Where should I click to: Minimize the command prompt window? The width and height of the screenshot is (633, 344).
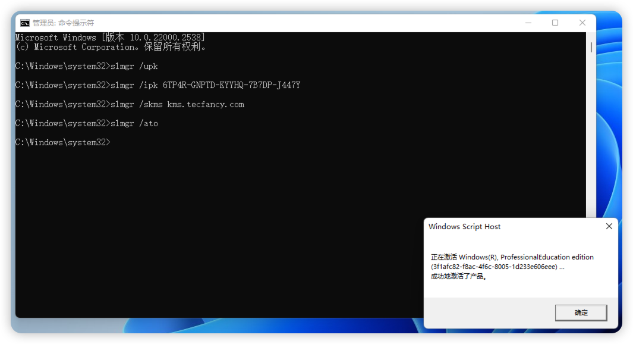click(x=528, y=23)
